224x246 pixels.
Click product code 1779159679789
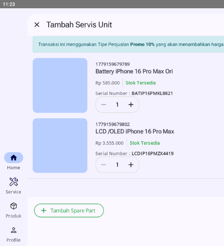click(112, 64)
